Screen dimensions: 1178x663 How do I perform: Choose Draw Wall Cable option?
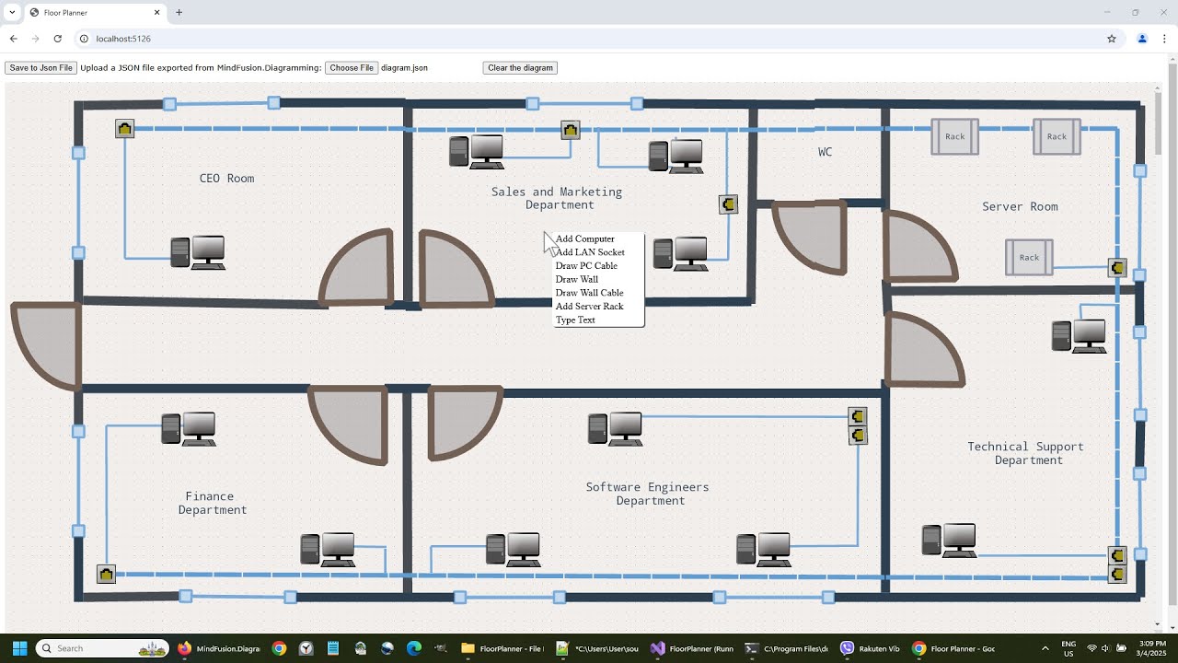pyautogui.click(x=589, y=293)
